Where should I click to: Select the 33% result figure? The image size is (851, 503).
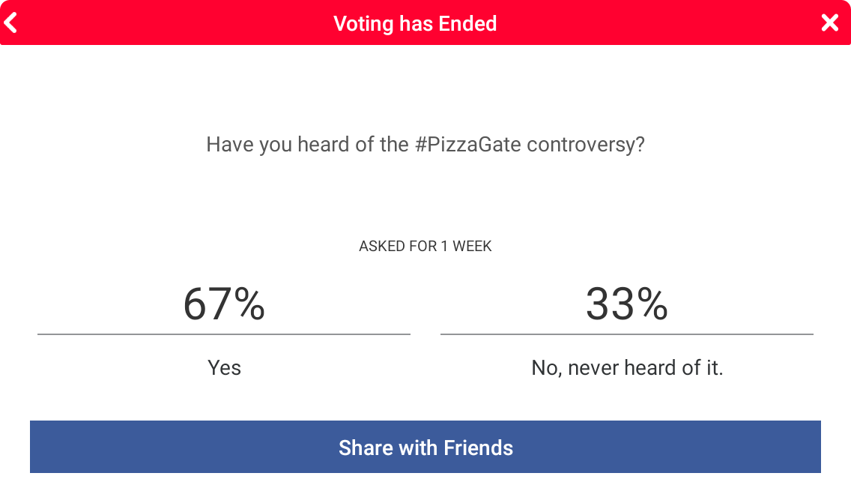626,304
